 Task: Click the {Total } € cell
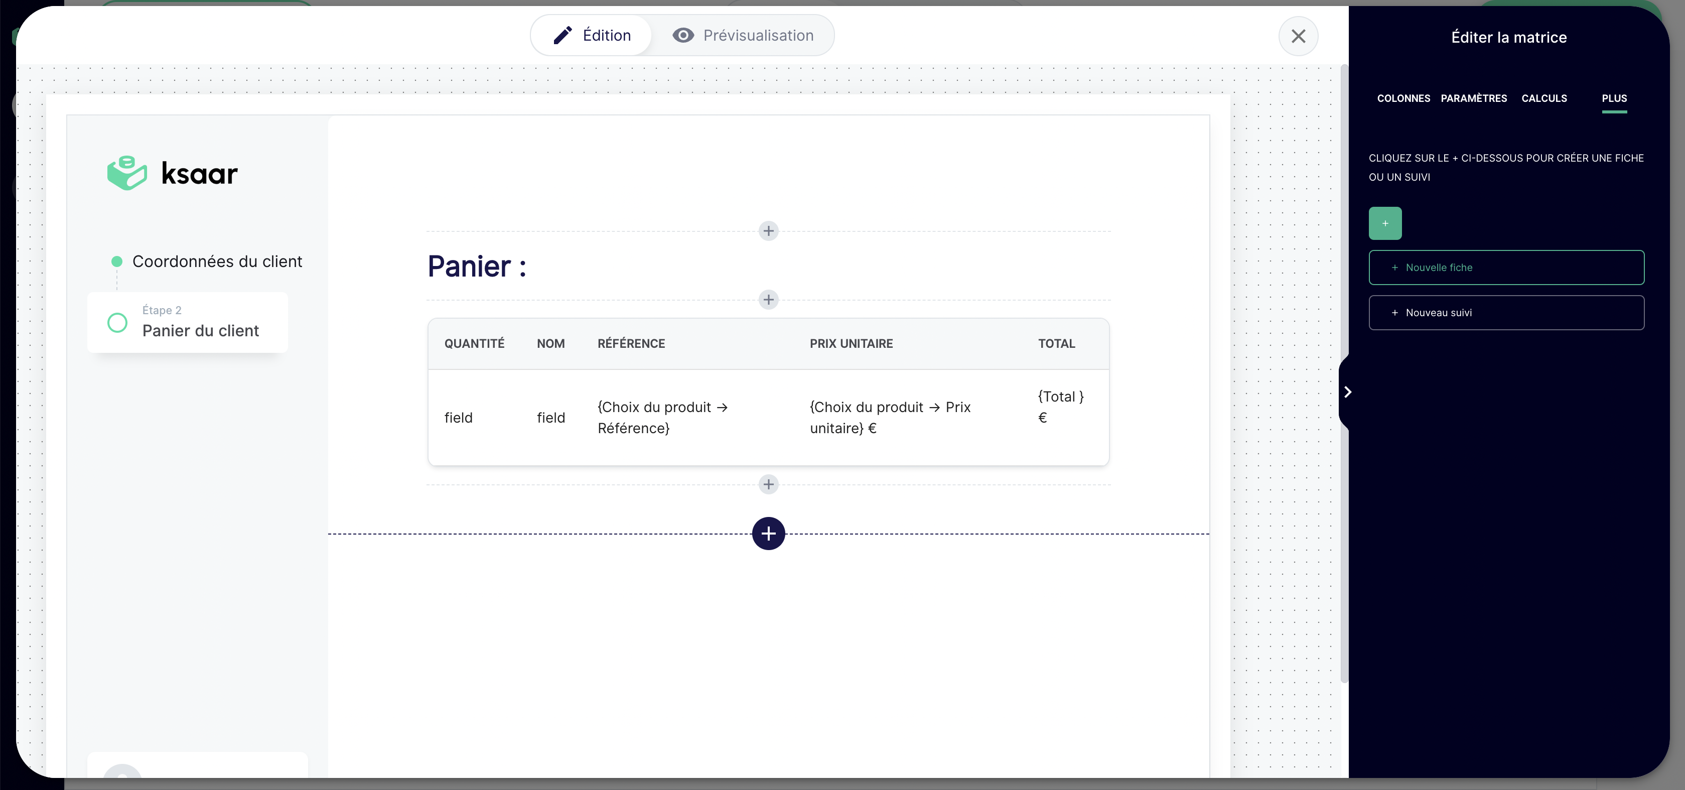tap(1060, 407)
